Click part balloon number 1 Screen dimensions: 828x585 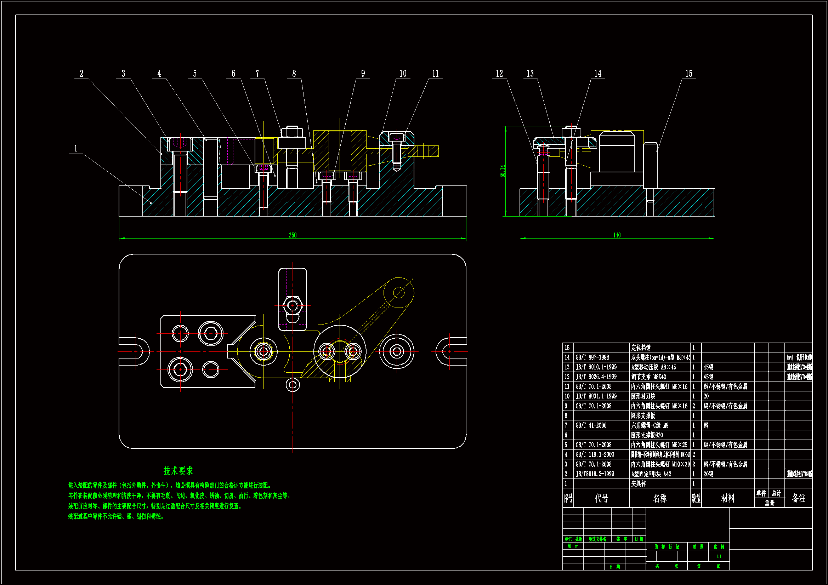coord(75,148)
